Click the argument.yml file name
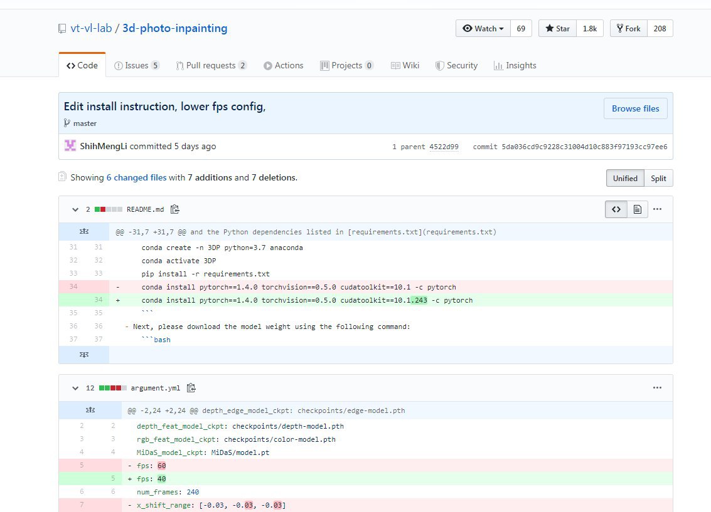Viewport: 711px width, 512px height. (x=155, y=388)
